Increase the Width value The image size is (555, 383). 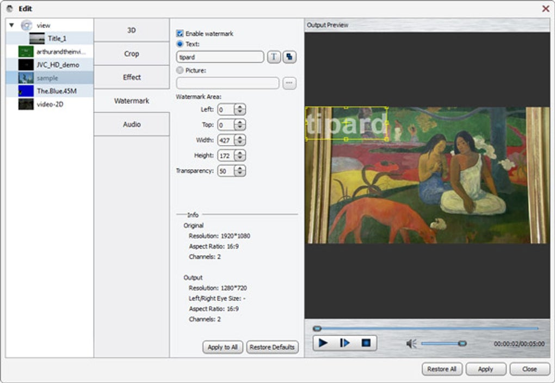[x=240, y=137]
